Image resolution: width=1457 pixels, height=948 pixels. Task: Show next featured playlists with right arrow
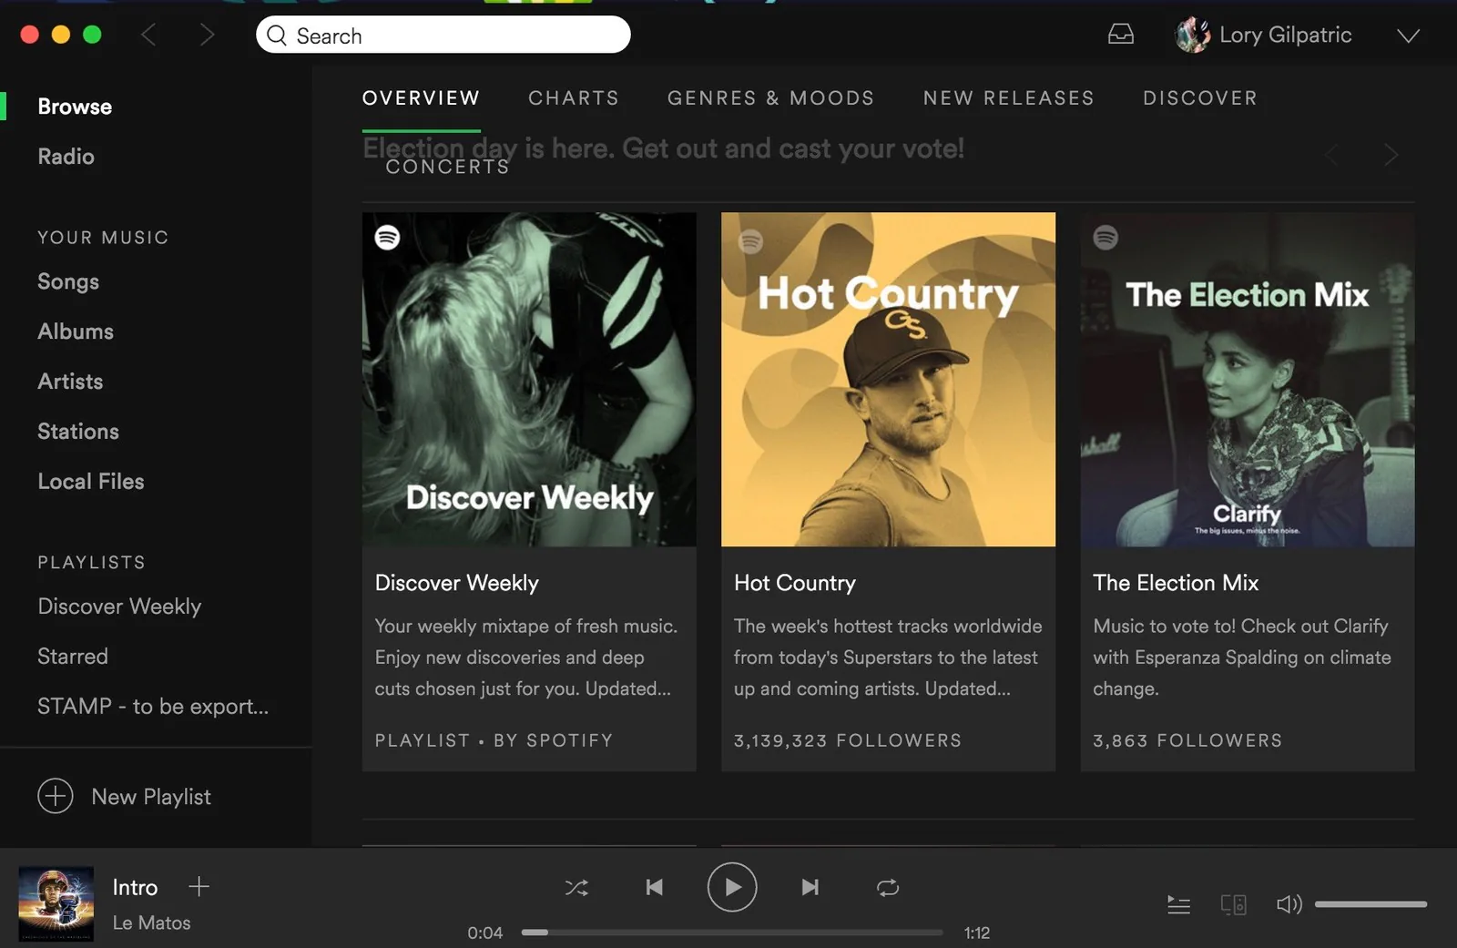(1391, 155)
